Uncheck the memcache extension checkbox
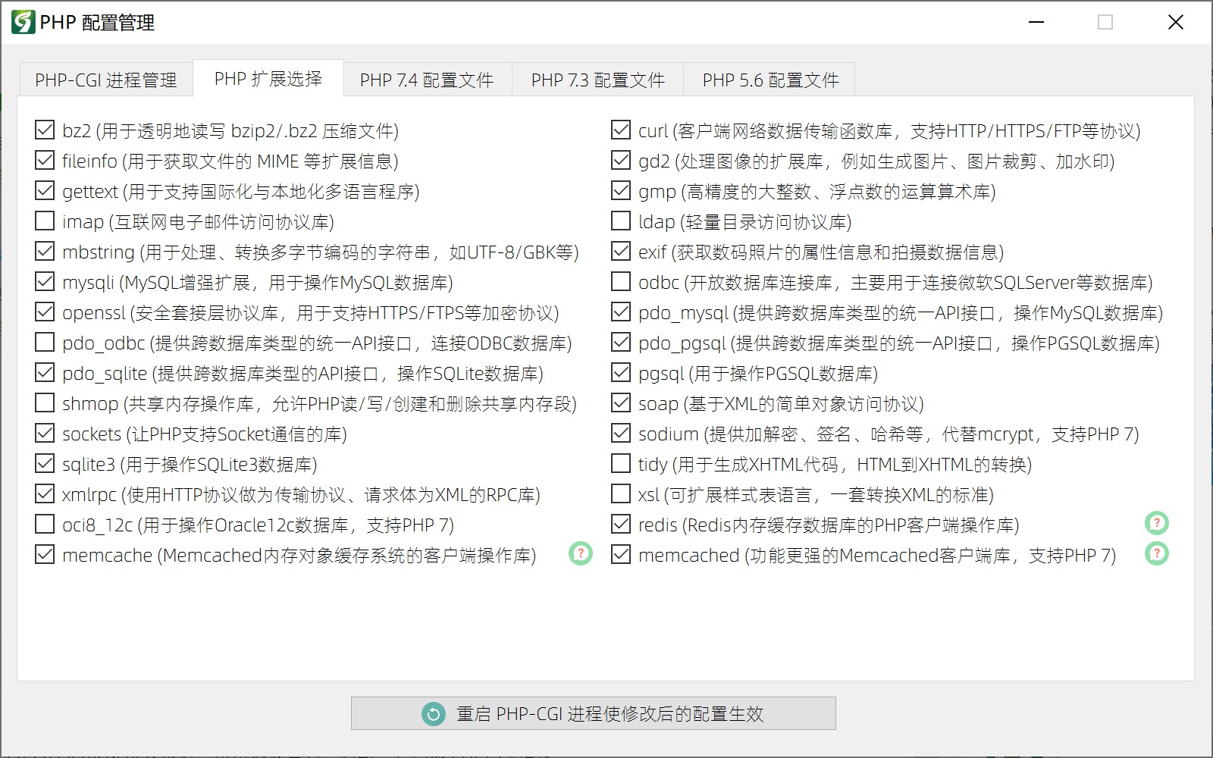1213x758 pixels. click(x=45, y=555)
